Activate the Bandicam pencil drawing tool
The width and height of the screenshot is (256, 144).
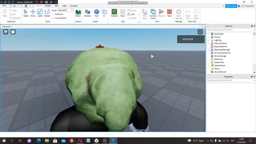click(x=51, y=2)
